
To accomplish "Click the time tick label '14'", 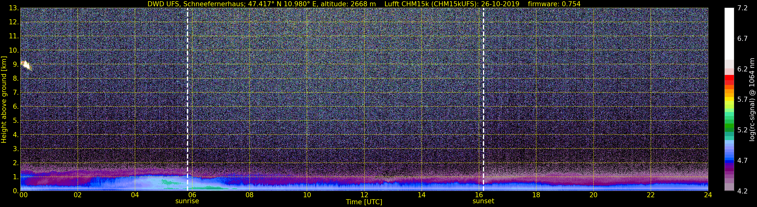I will (421, 195).
